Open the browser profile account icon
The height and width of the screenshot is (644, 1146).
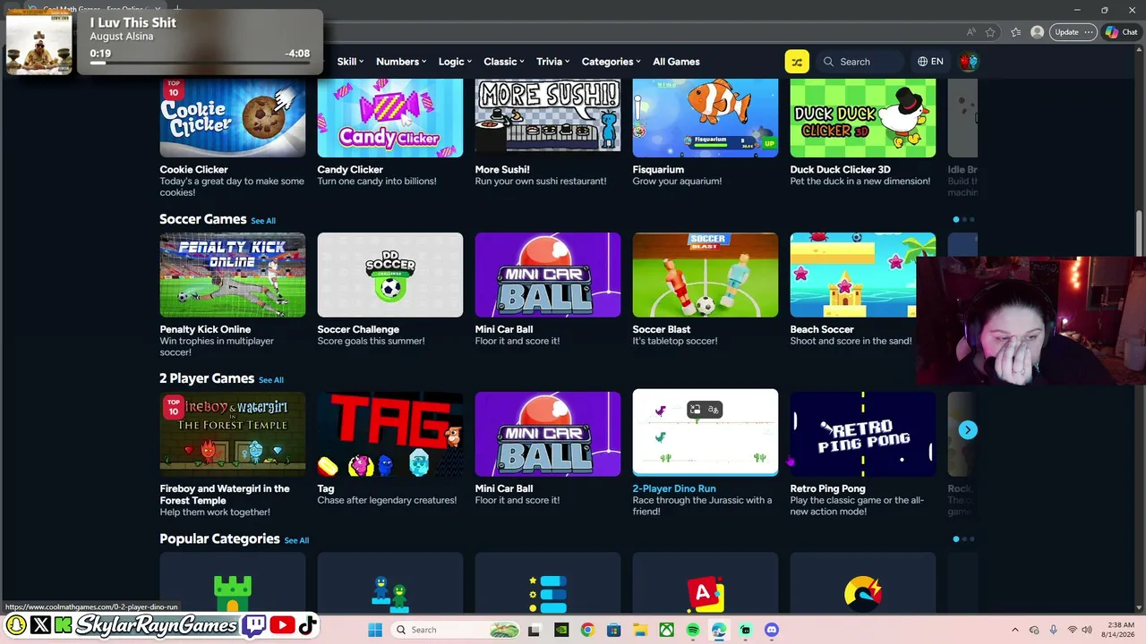coord(1037,32)
